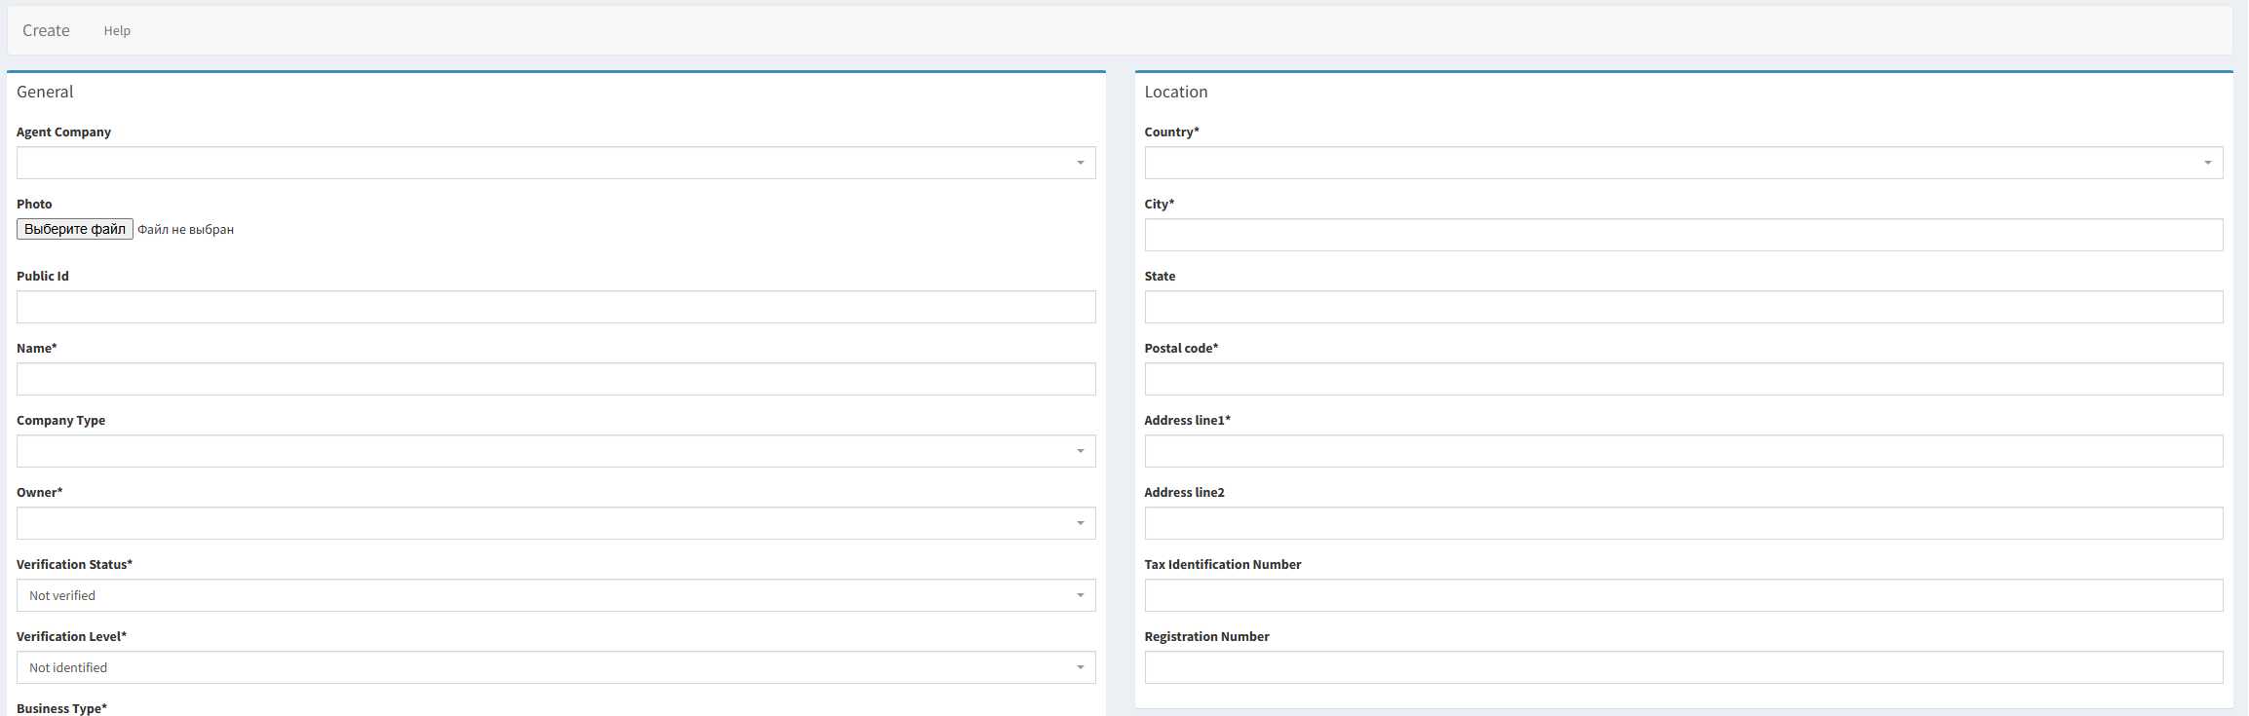Viewport: 2249px width, 716px height.
Task: Focus the Tax Identification Number field
Action: (1683, 595)
